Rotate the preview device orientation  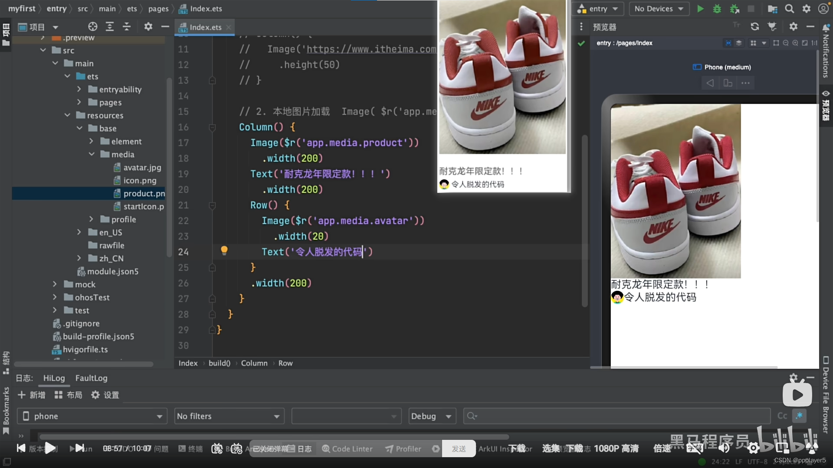click(728, 83)
